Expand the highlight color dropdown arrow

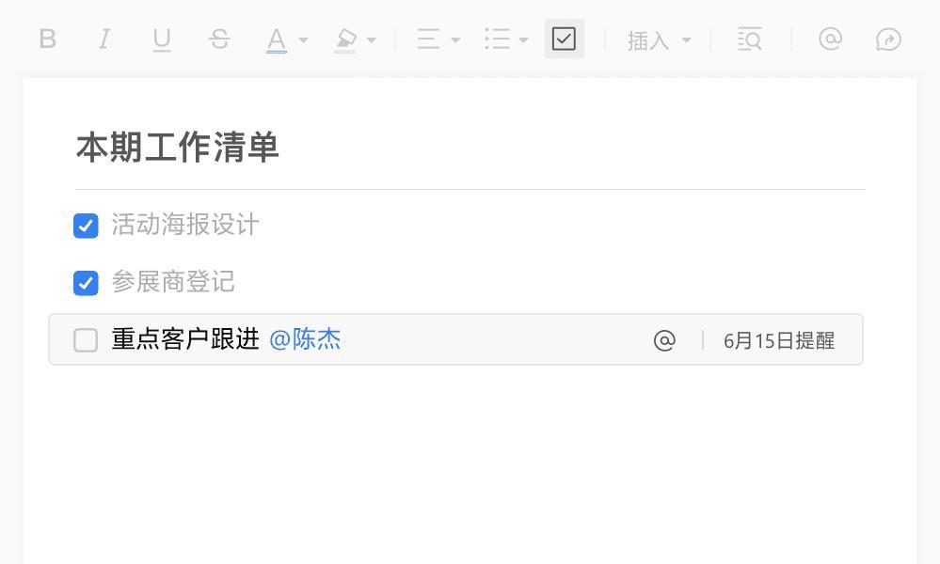tap(371, 40)
